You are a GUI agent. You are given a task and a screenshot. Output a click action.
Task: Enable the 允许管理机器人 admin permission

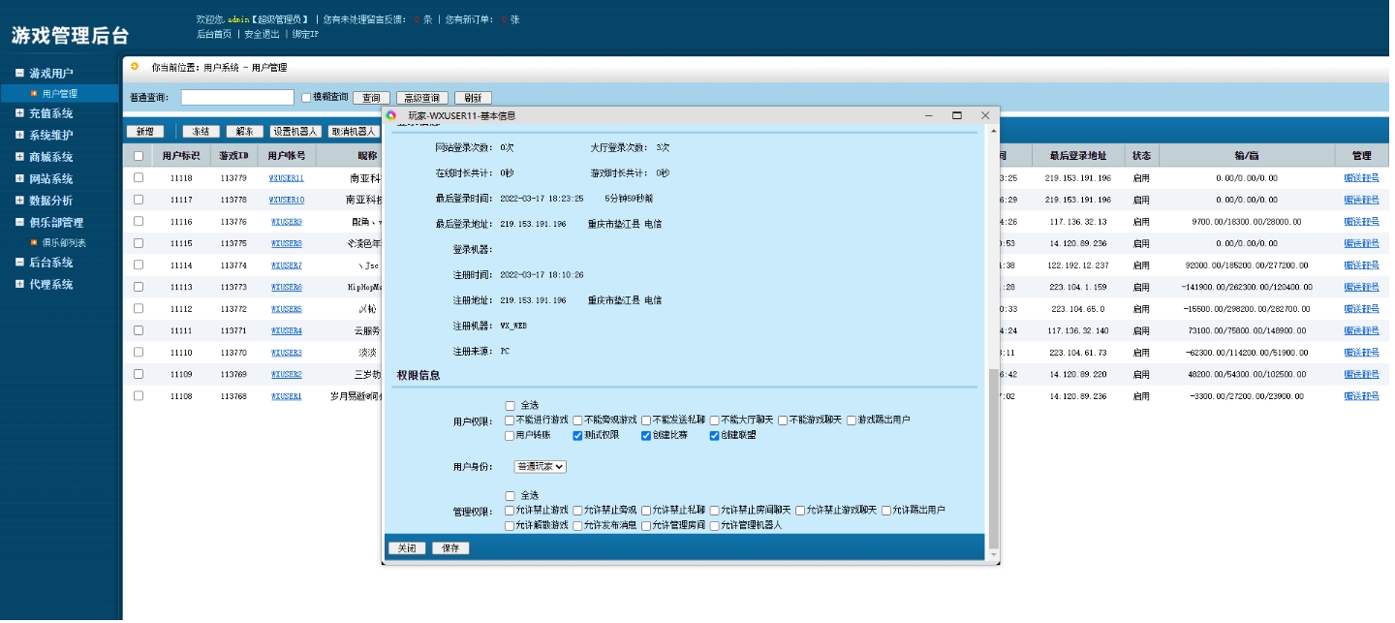click(x=715, y=526)
